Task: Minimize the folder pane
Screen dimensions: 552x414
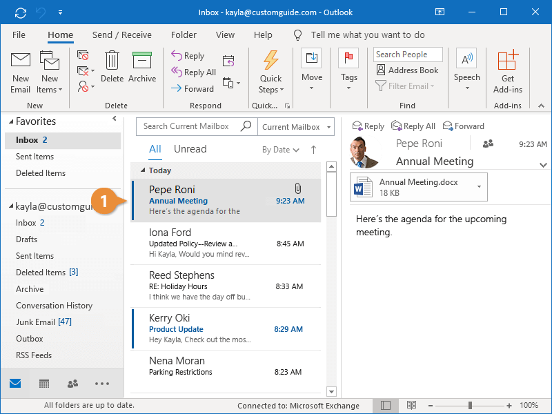Action: 115,119
